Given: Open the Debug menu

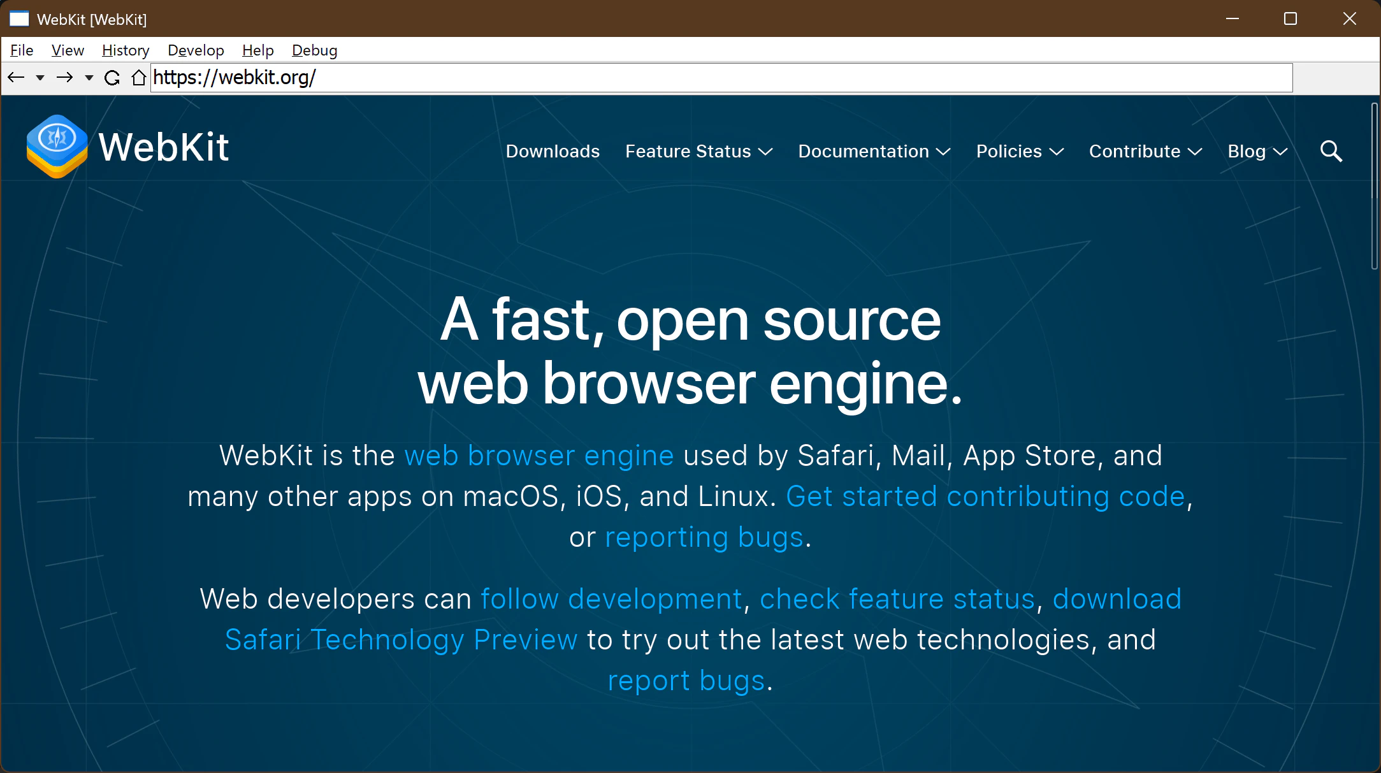Looking at the screenshot, I should click(x=314, y=50).
